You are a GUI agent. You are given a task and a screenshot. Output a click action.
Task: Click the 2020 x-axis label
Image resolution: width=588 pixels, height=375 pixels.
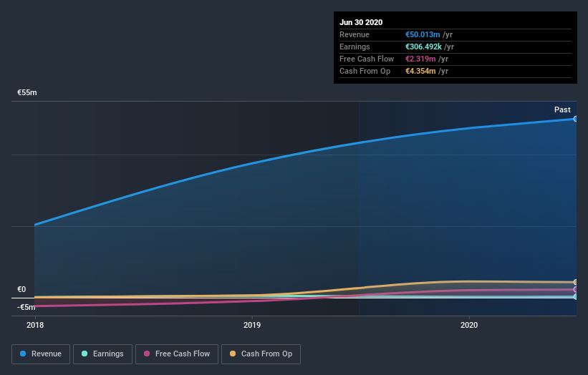click(469, 325)
